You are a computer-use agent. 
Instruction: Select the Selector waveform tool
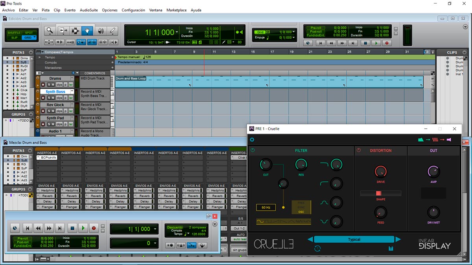(x=75, y=31)
